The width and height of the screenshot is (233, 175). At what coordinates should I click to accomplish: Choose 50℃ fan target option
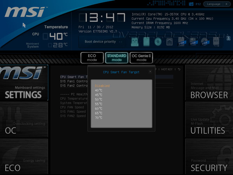[x=99, y=100]
